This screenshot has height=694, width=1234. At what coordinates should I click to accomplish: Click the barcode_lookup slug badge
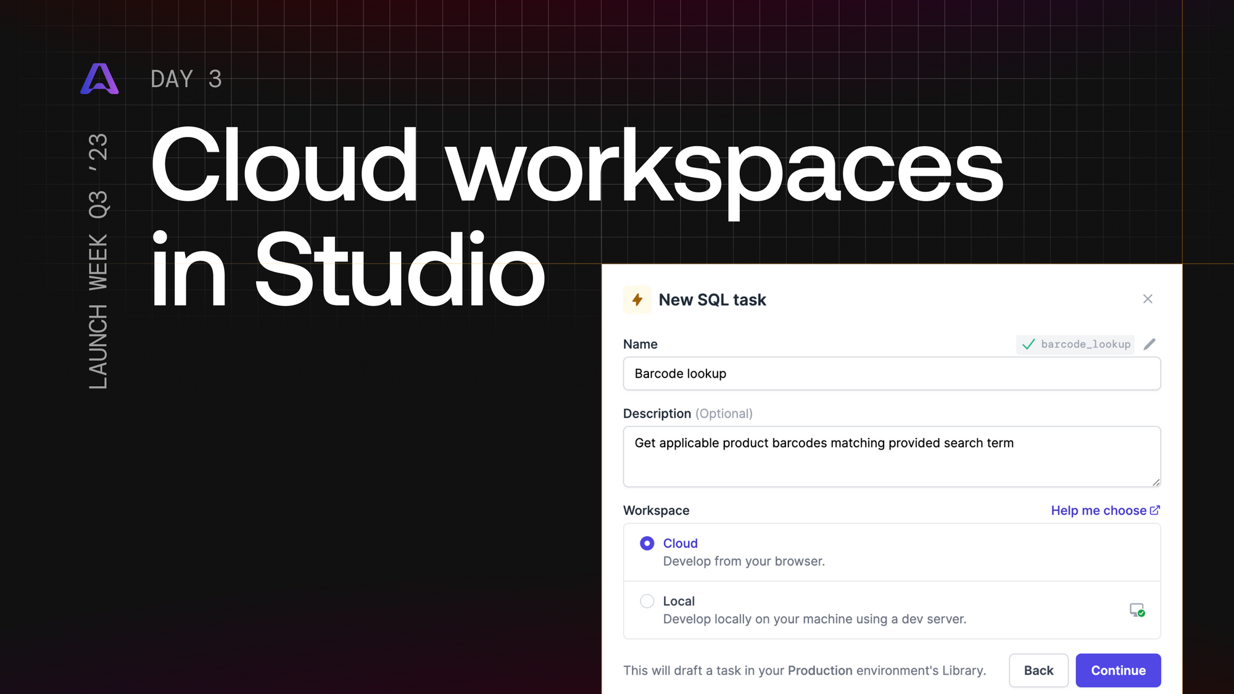coord(1075,344)
